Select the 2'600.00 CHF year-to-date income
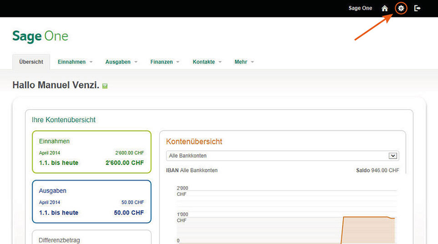The image size is (438, 244). tap(125, 163)
